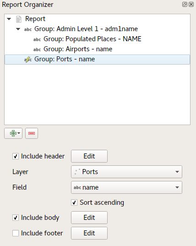The height and width of the screenshot is (246, 196).
Task: Float the Report Organizer panel
Action: tap(185, 4)
